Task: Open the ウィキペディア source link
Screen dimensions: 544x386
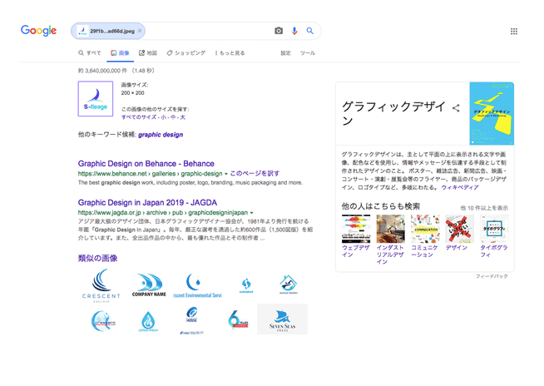Action: coord(460,187)
